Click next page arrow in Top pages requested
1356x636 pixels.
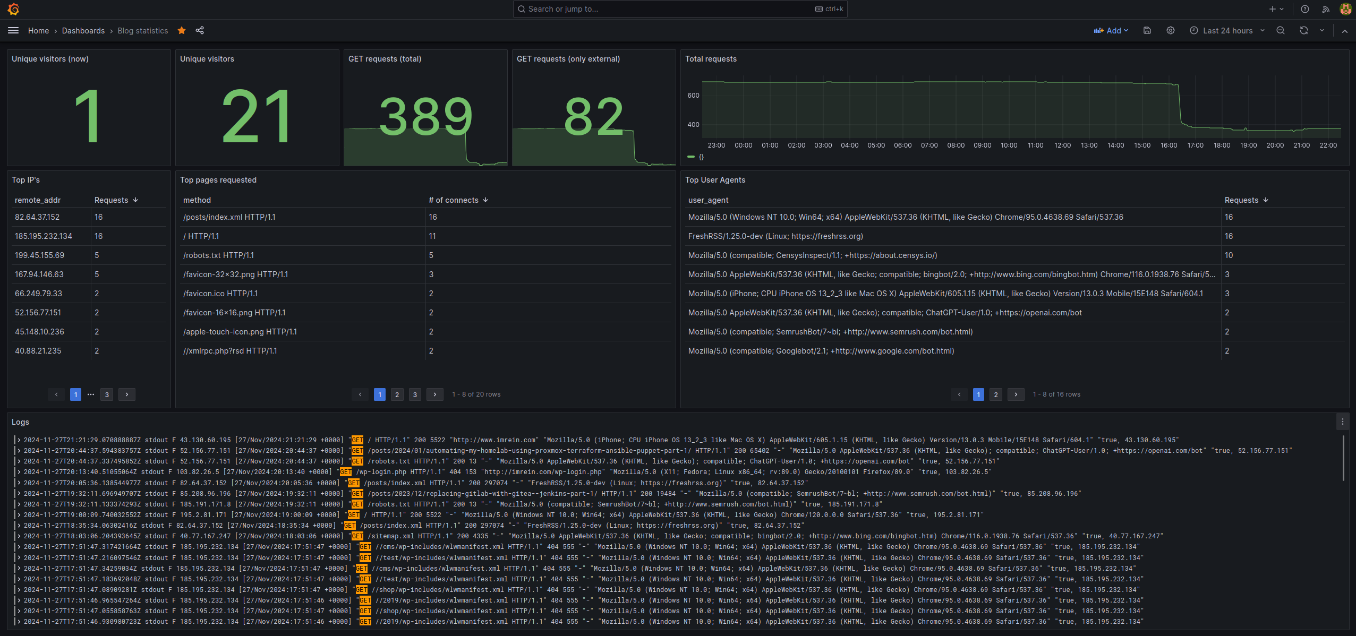point(434,394)
